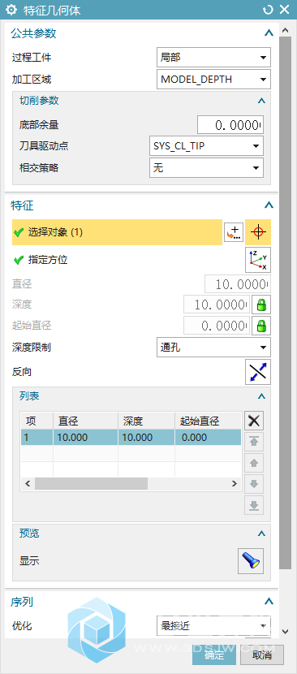Click the 指定方位 row label
Viewport: 297px width, 674px height.
point(48,260)
